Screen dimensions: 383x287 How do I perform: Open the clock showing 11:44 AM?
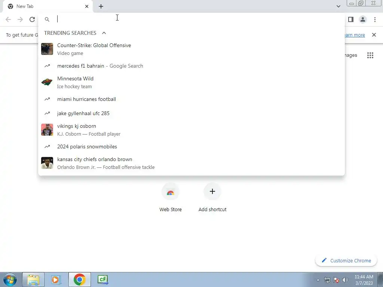364,280
